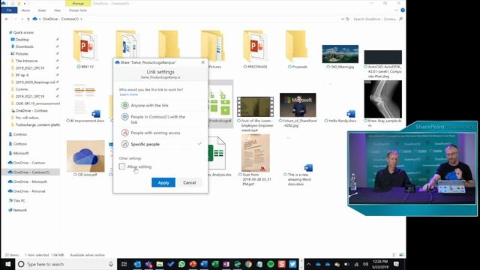Open Spotify from the taskbar
Screen dimensions: 480x270
click(271, 264)
